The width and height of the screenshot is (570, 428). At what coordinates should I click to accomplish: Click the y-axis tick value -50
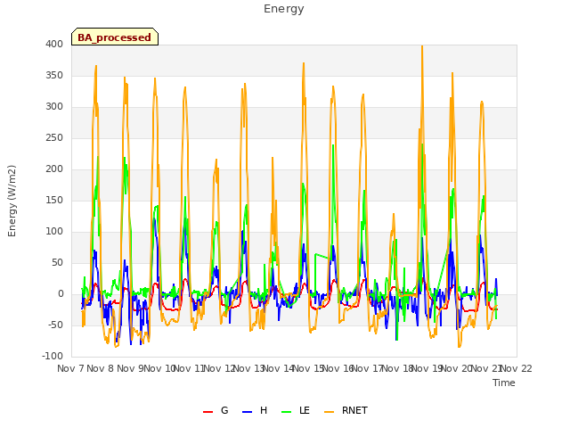pos(55,325)
